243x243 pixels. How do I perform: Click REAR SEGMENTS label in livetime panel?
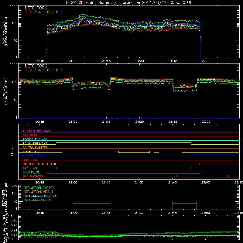coord(40,237)
